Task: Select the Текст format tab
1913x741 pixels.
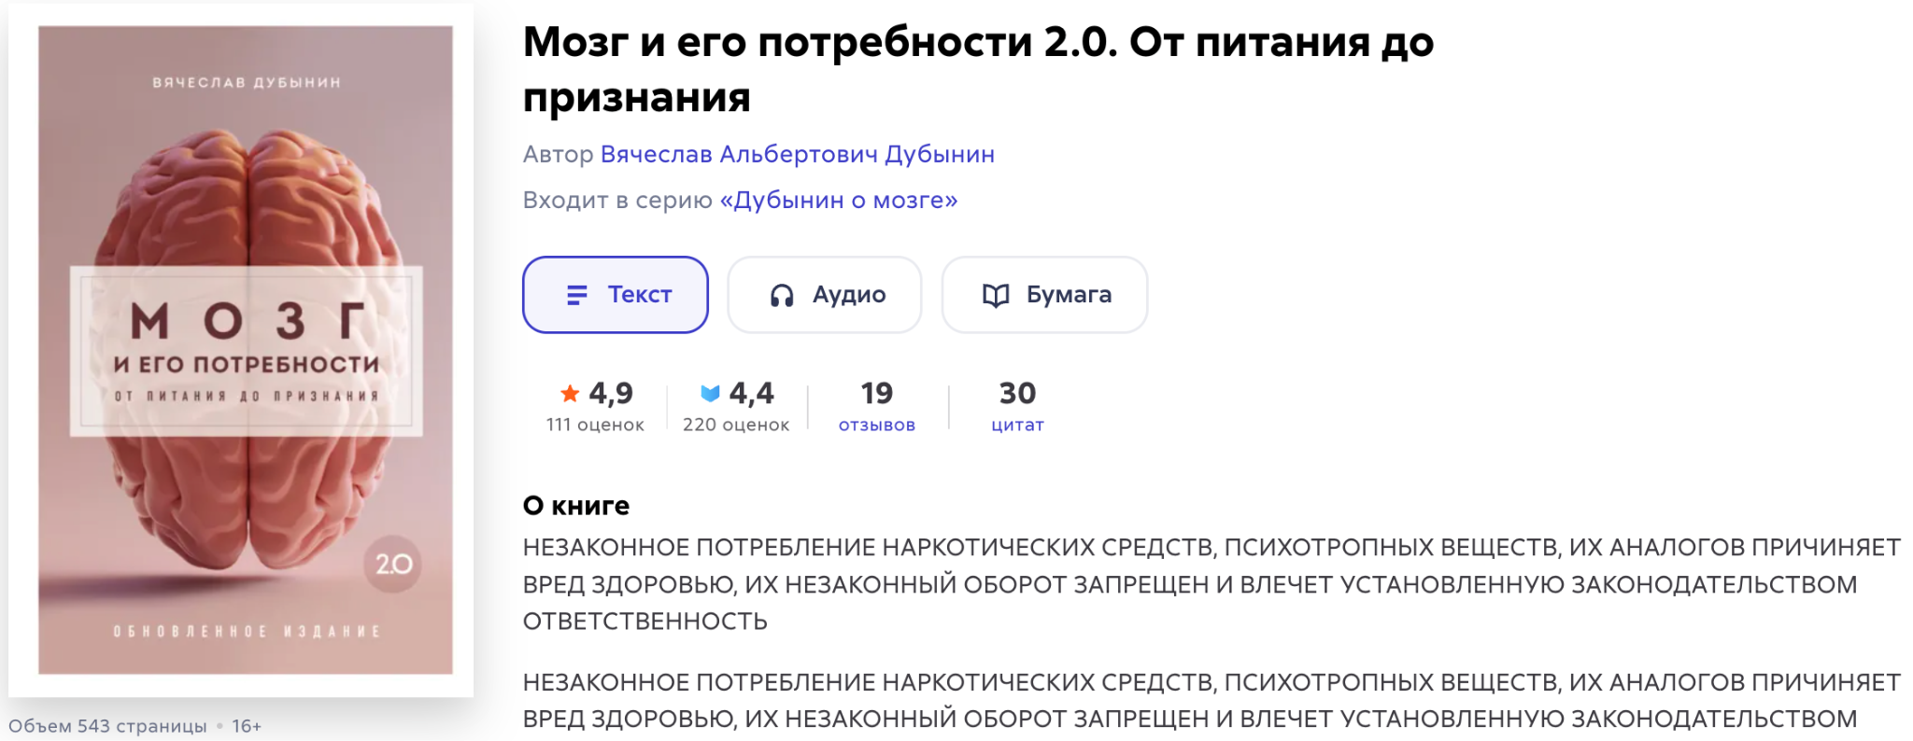Action: pyautogui.click(x=616, y=295)
